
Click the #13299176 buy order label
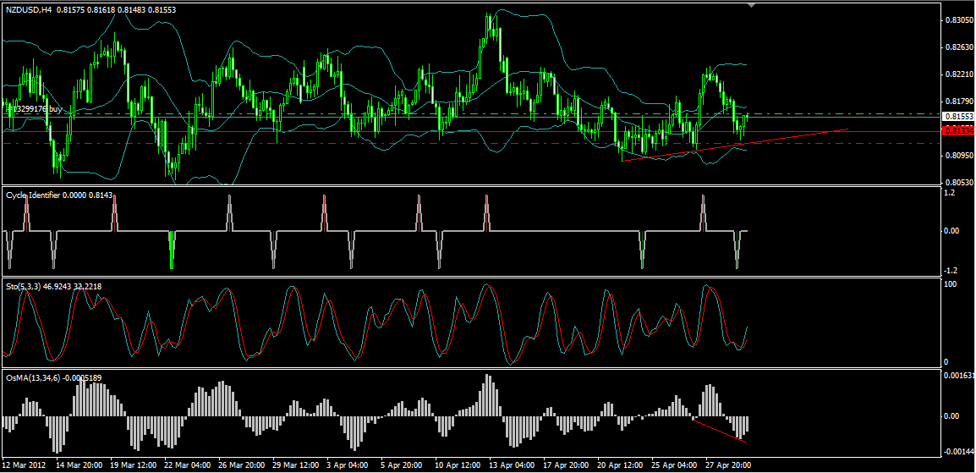click(36, 108)
